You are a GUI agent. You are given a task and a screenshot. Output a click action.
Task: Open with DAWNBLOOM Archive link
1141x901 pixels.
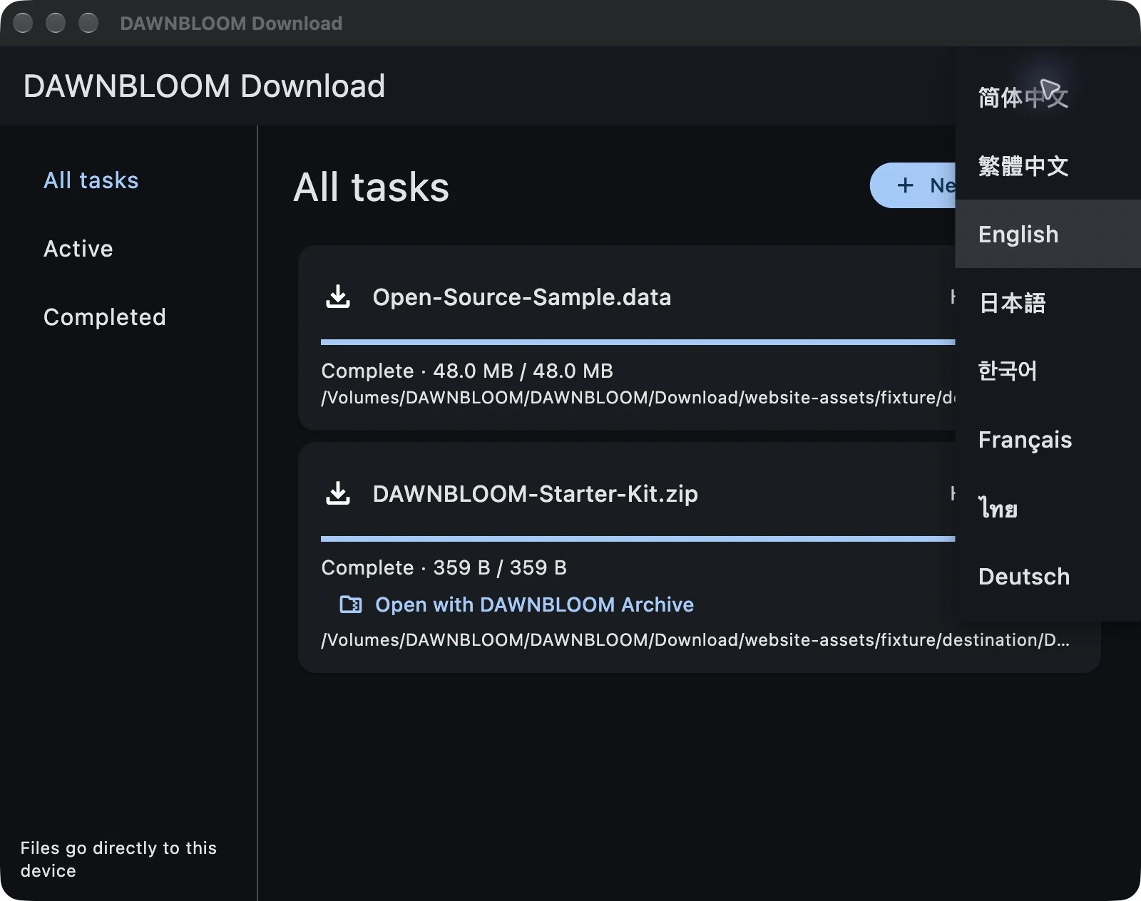click(534, 604)
